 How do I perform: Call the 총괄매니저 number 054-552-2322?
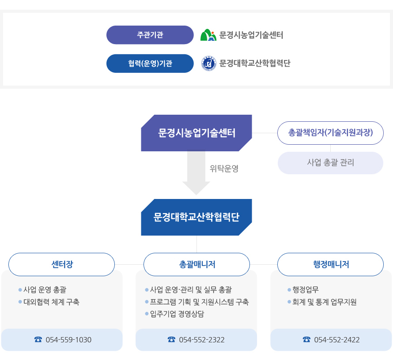click(x=202, y=340)
